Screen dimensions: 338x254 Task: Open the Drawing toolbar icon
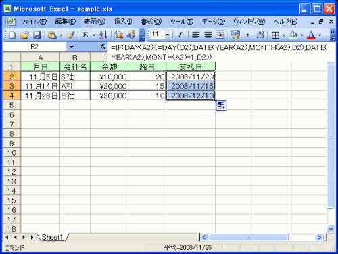[131, 35]
